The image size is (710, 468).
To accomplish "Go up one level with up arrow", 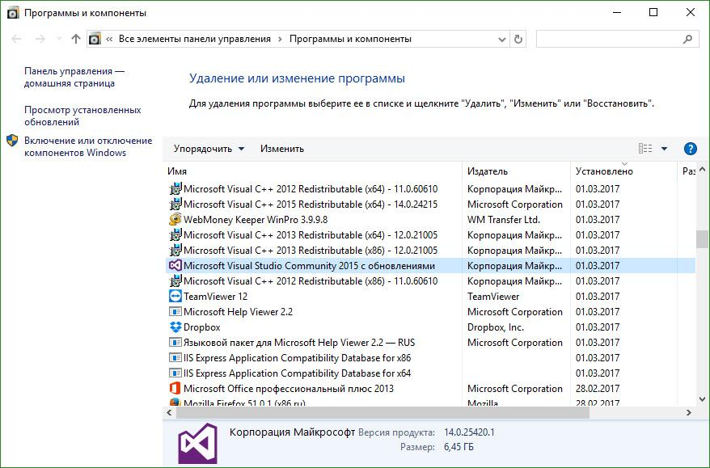I will 76,39.
